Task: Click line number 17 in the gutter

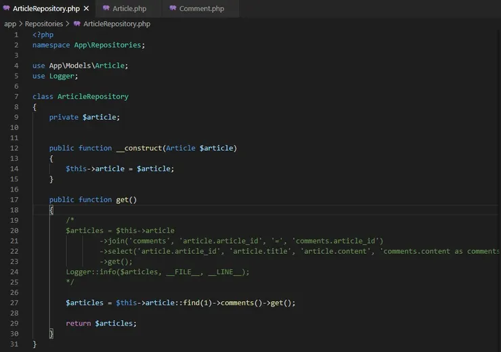Action: click(14, 200)
